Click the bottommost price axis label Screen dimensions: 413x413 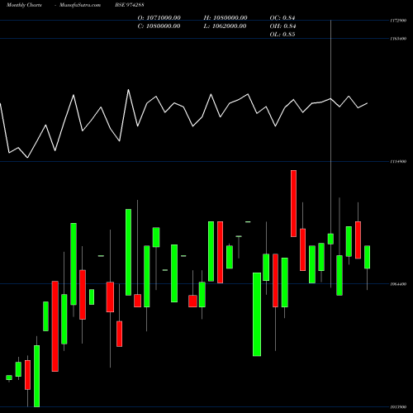click(x=398, y=407)
